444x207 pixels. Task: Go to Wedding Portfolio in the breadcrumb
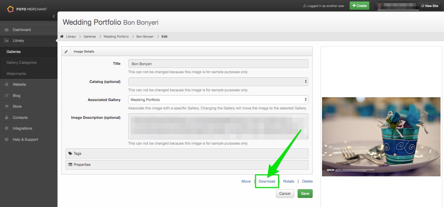(116, 37)
